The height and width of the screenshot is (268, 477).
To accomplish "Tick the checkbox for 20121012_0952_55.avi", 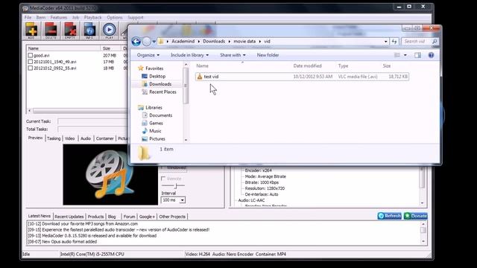I will [30, 68].
